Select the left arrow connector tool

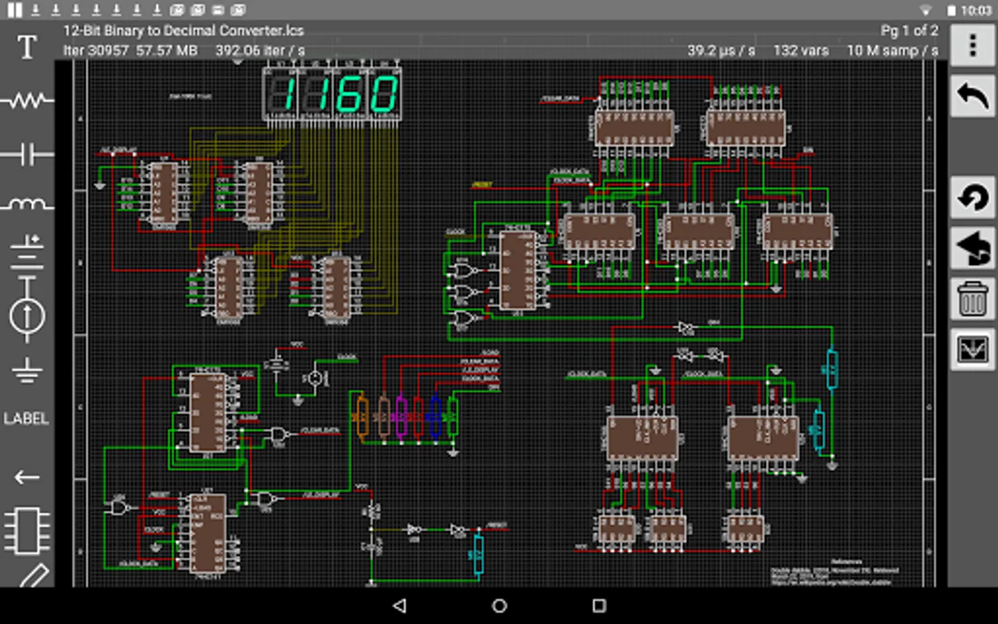(x=26, y=477)
